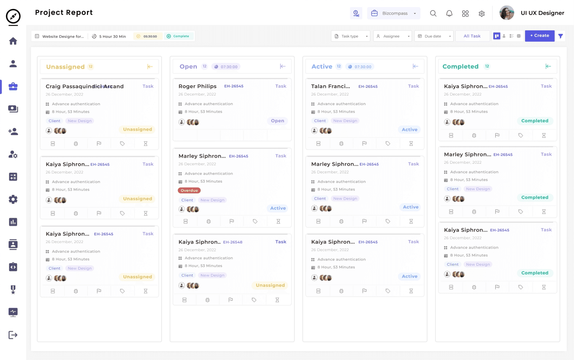Switch to person view toggle
The width and height of the screenshot is (574, 360).
click(504, 36)
